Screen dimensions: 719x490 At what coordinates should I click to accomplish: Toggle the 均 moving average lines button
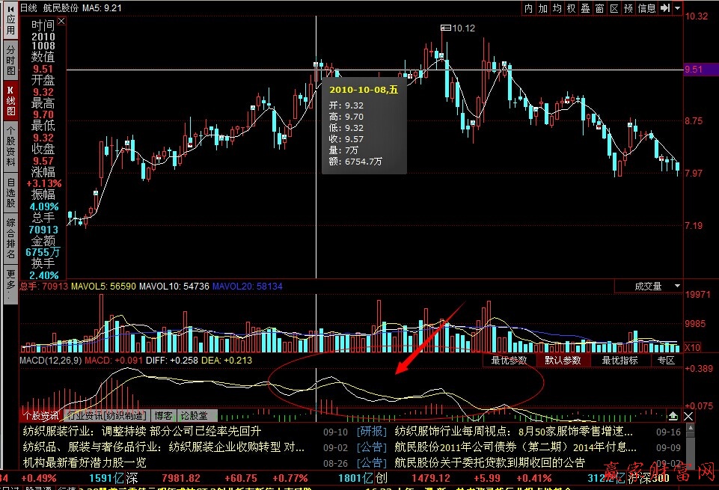click(x=557, y=8)
